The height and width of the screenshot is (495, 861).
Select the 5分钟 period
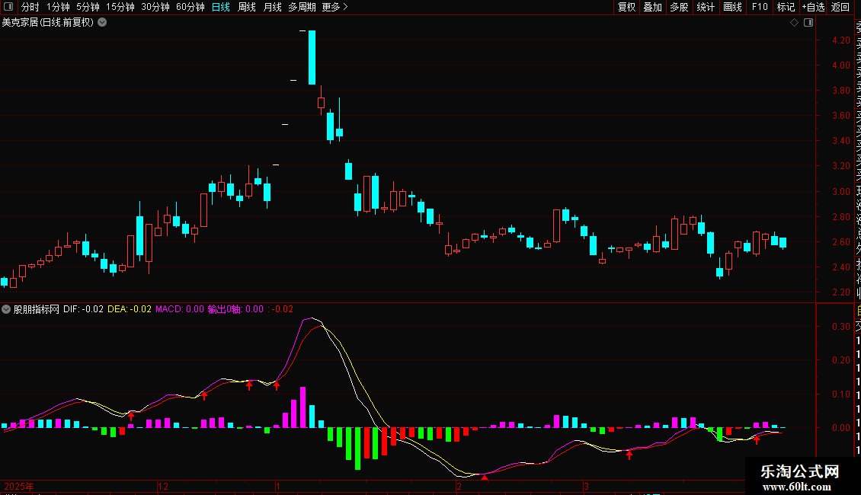click(88, 7)
